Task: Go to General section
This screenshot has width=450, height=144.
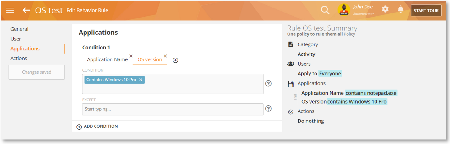Action: (19, 29)
